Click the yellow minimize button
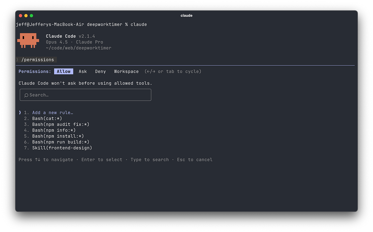The image size is (373, 232). point(26,15)
